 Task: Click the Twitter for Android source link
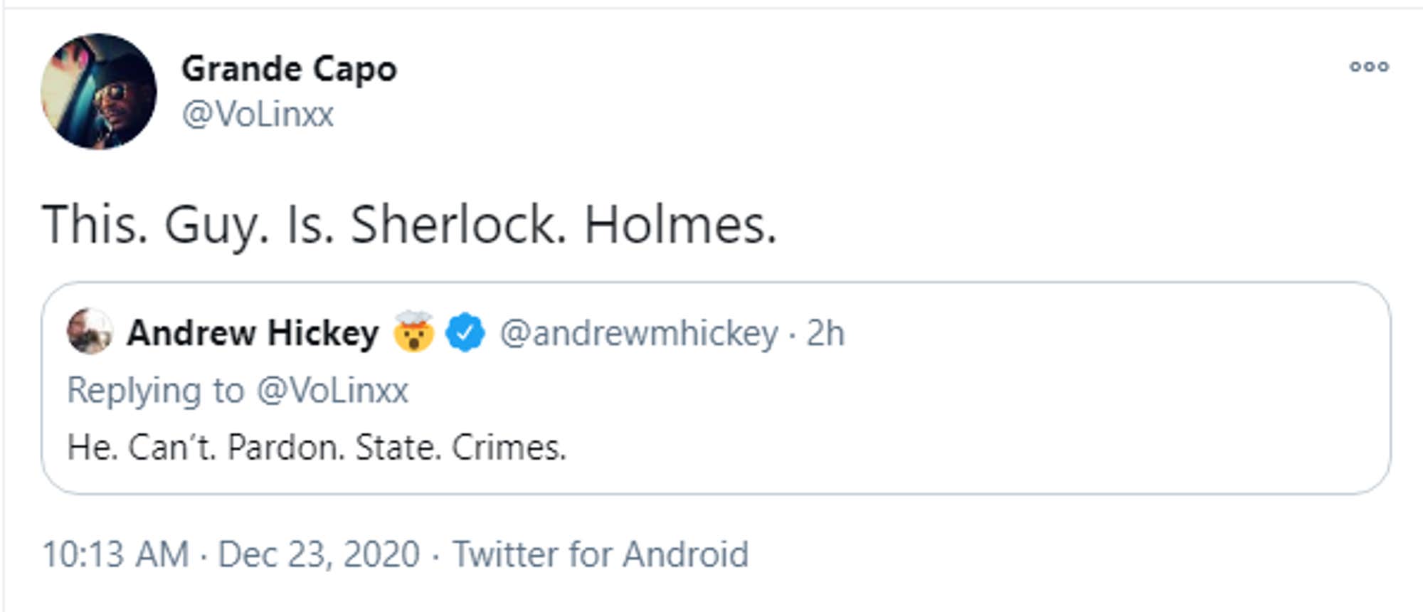click(601, 554)
